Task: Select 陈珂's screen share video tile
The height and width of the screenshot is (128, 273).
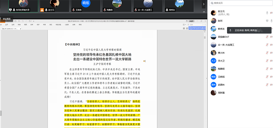Action: (23, 6)
